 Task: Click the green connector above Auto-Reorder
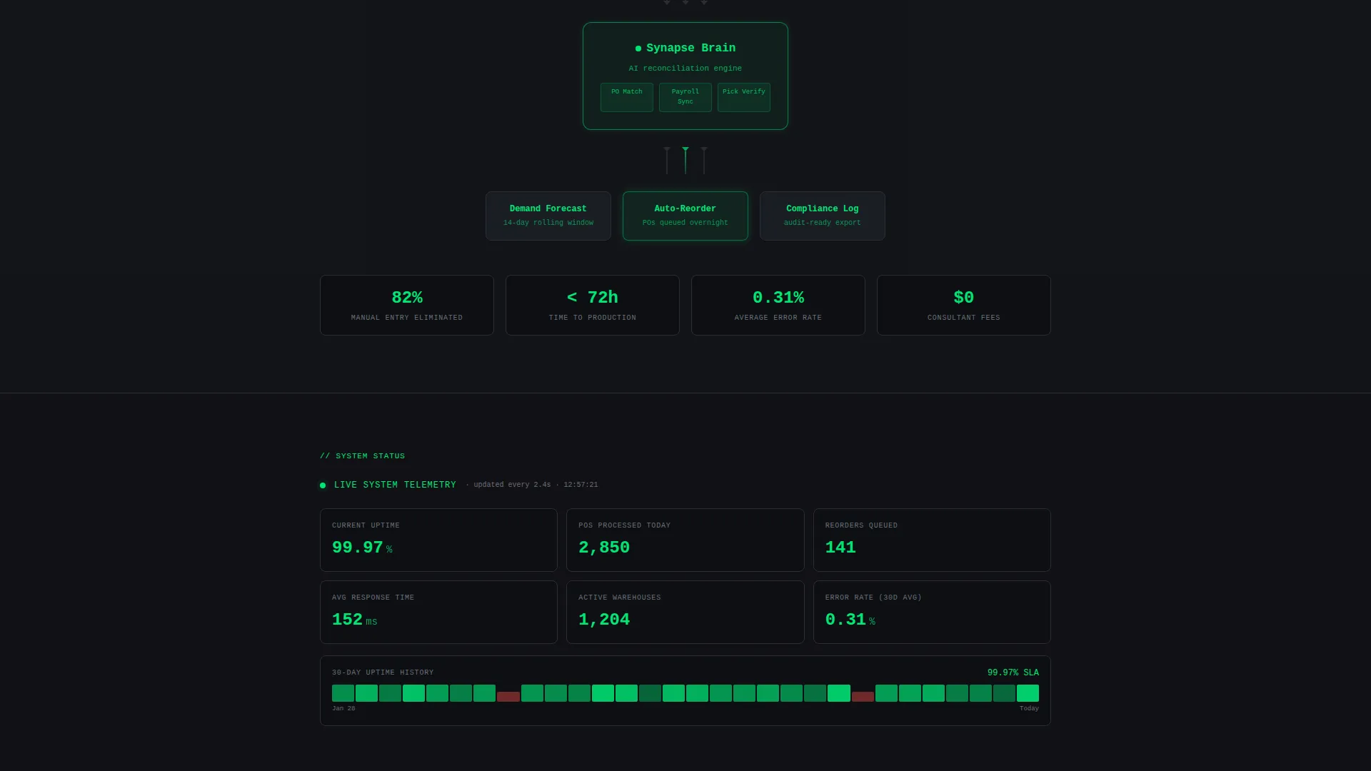(685, 160)
